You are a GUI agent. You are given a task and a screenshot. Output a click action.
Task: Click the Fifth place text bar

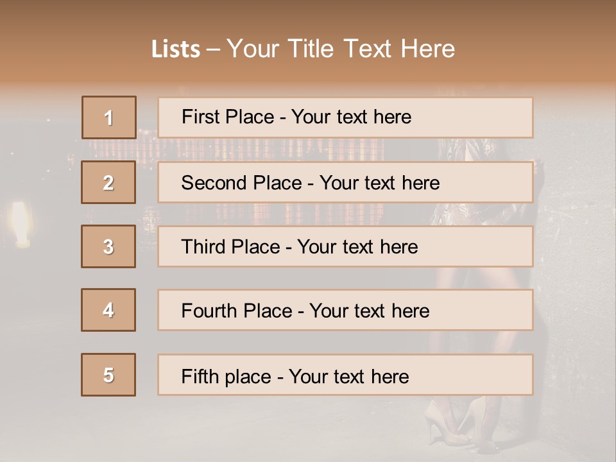[345, 375]
